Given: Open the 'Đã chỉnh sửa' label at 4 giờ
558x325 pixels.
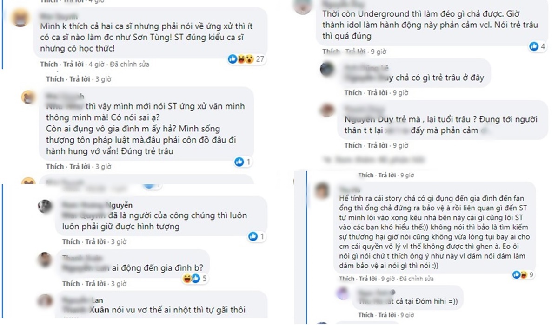Looking at the screenshot, I should click(130, 64).
